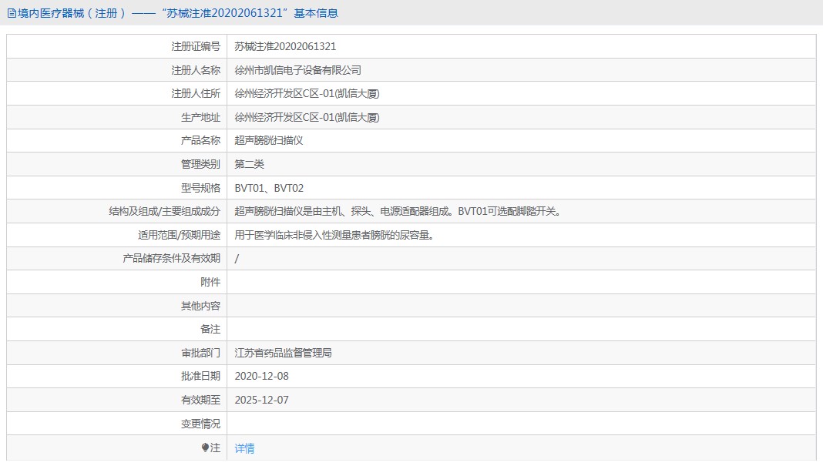The width and height of the screenshot is (823, 466).
Task: Click the 批准日期 label
Action: [x=200, y=376]
